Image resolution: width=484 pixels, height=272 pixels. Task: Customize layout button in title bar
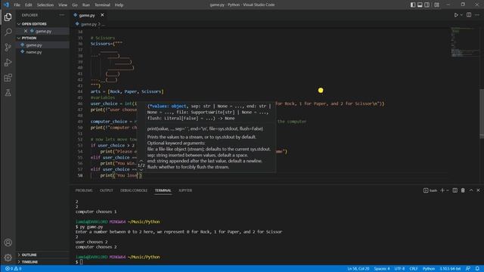[x=436, y=5]
